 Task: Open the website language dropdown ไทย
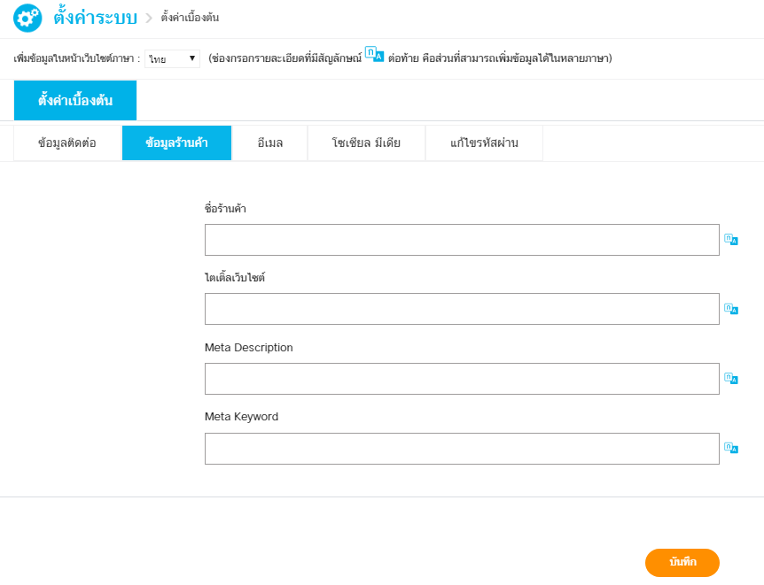[x=172, y=59]
